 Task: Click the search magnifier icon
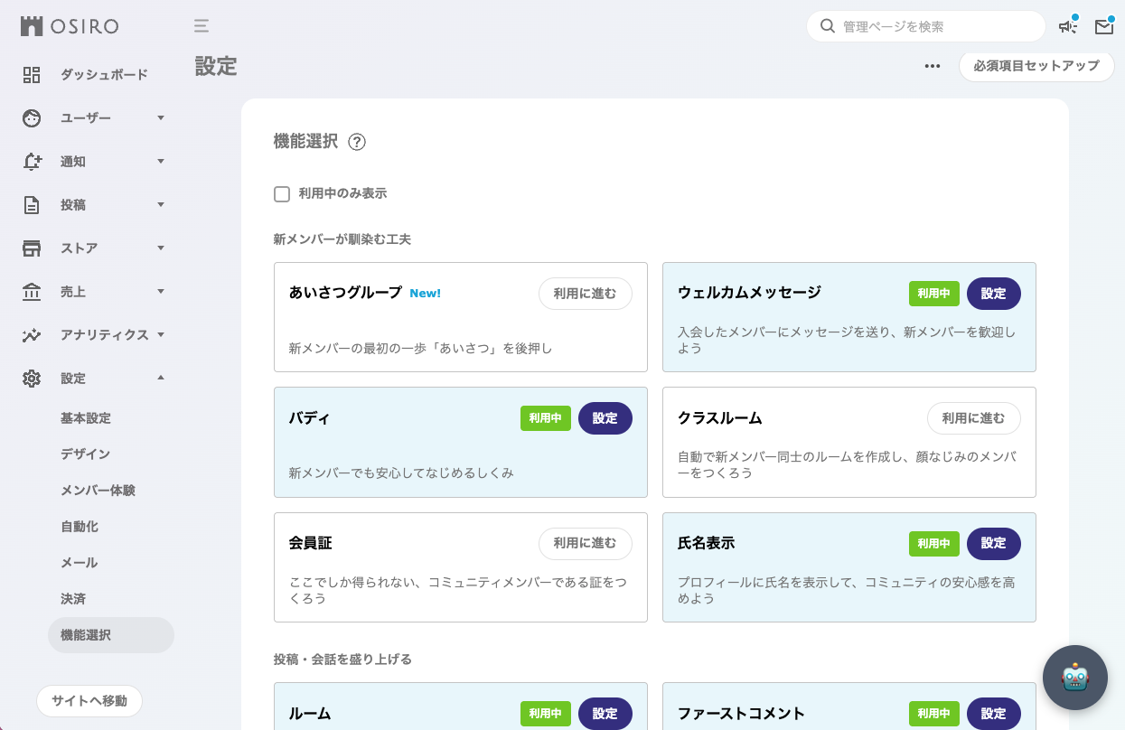click(827, 26)
